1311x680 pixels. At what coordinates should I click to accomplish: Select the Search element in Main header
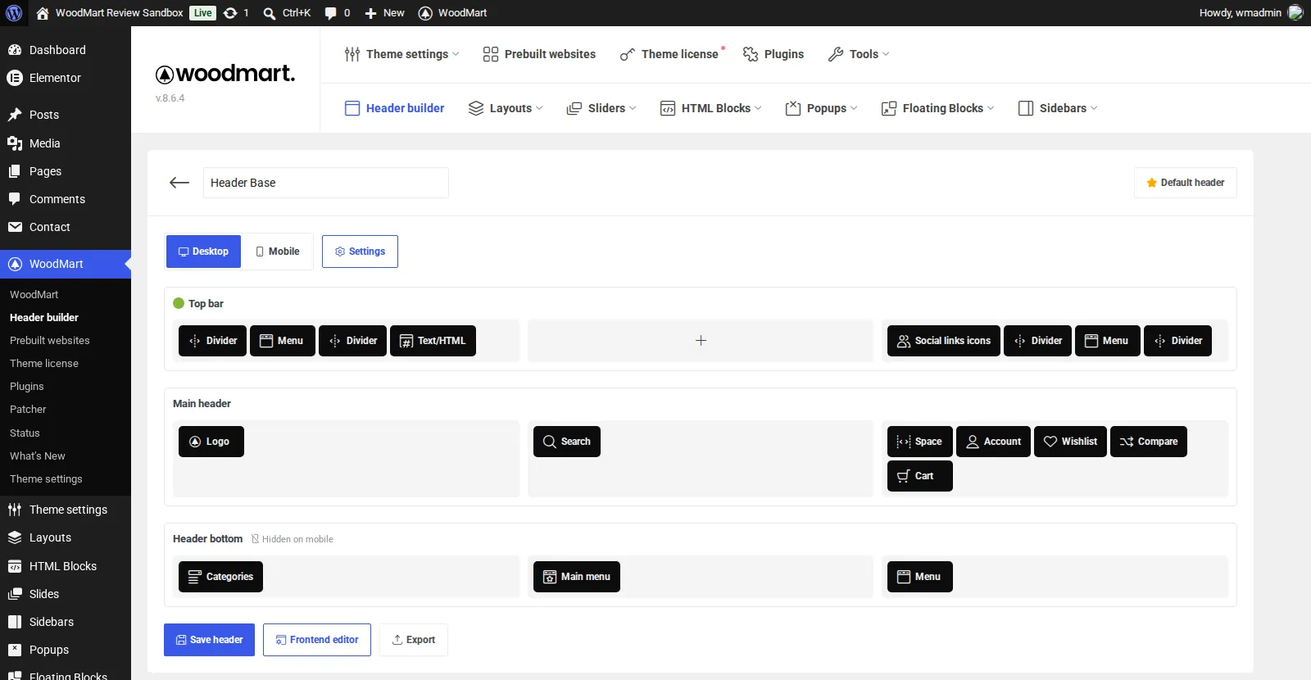567,442
